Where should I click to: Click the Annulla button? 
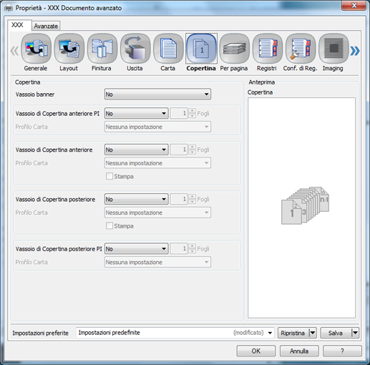point(299,351)
